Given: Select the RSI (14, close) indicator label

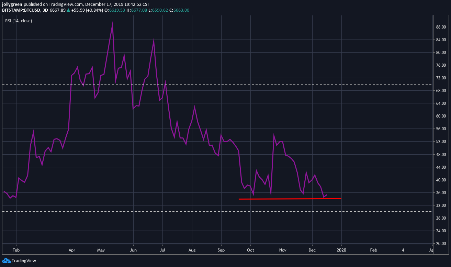Looking at the screenshot, I should (19, 21).
